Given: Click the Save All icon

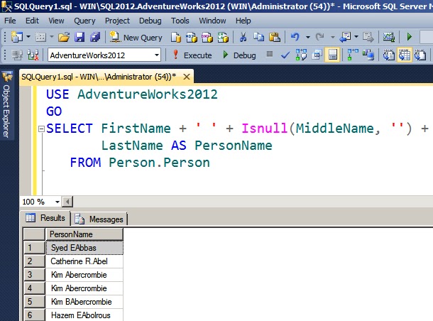Looking at the screenshot, I should pyautogui.click(x=95, y=37).
